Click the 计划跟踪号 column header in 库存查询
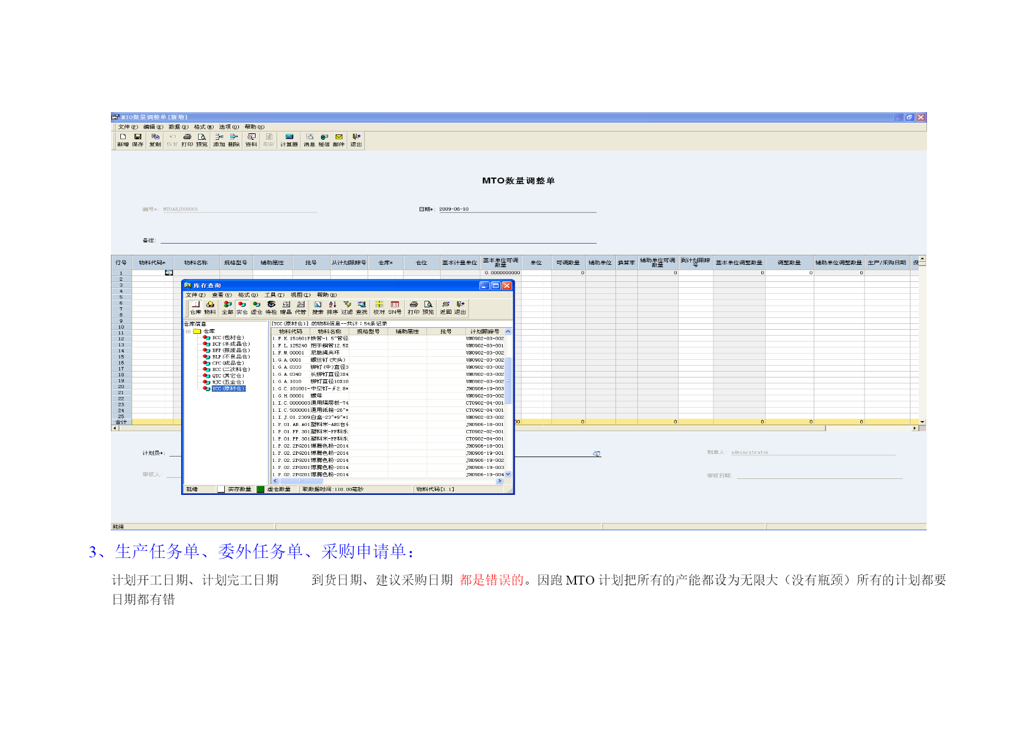Screen dimensions: 1035x732 [x=484, y=331]
